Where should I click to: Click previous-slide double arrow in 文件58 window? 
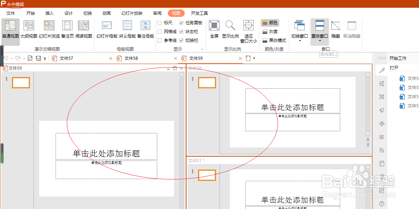click(368, 139)
